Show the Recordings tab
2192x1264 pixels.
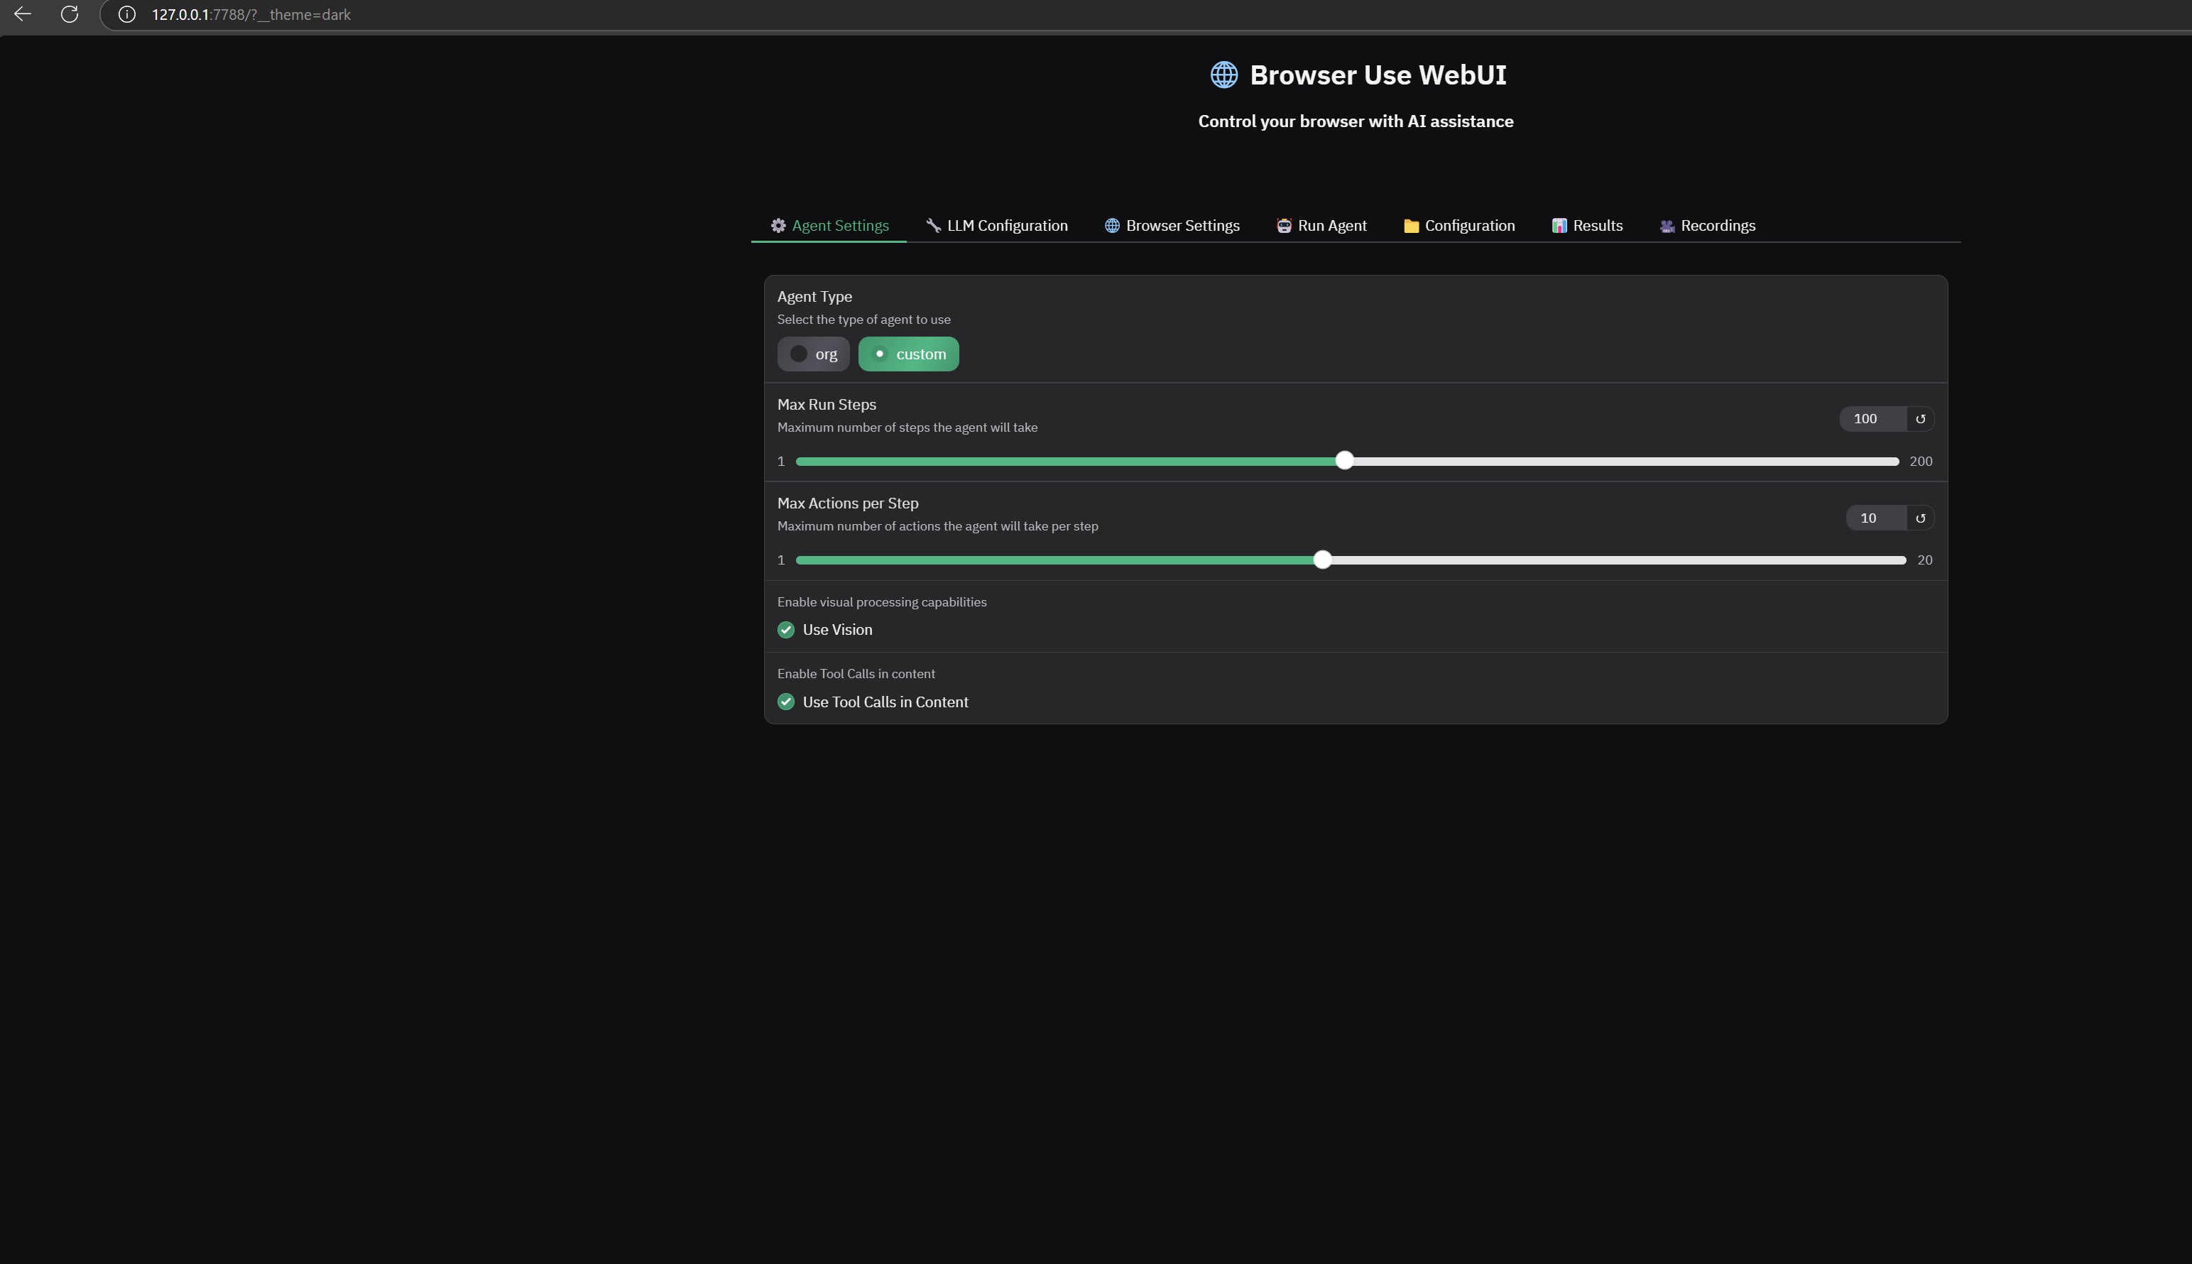tap(1708, 226)
